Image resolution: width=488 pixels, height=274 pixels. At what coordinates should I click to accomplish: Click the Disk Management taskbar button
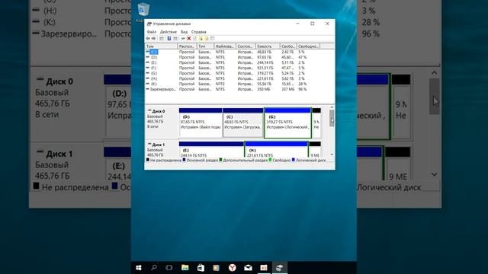tap(279, 267)
